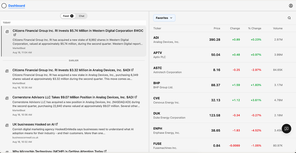Switch to the Feed tab

(x=68, y=16)
